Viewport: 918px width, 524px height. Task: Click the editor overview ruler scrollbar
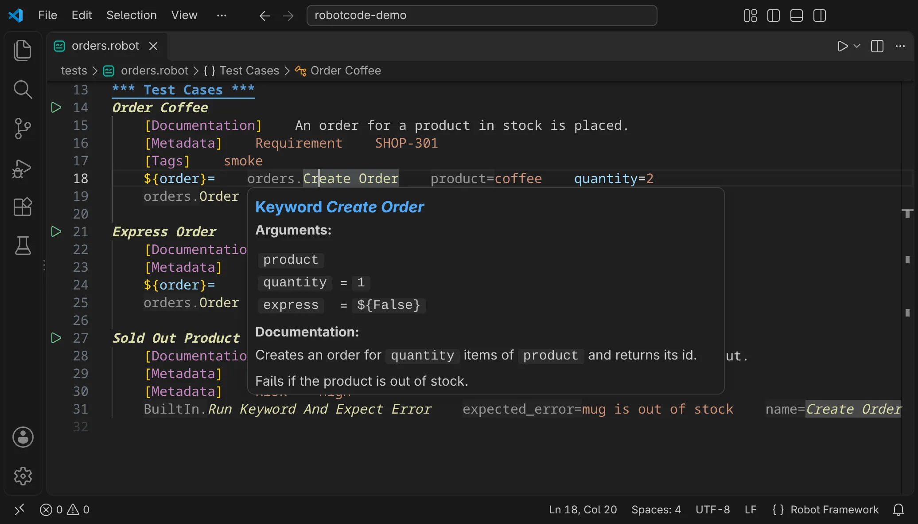tap(907, 288)
